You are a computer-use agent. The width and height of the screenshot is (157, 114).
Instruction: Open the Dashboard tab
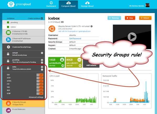pos(51,4)
